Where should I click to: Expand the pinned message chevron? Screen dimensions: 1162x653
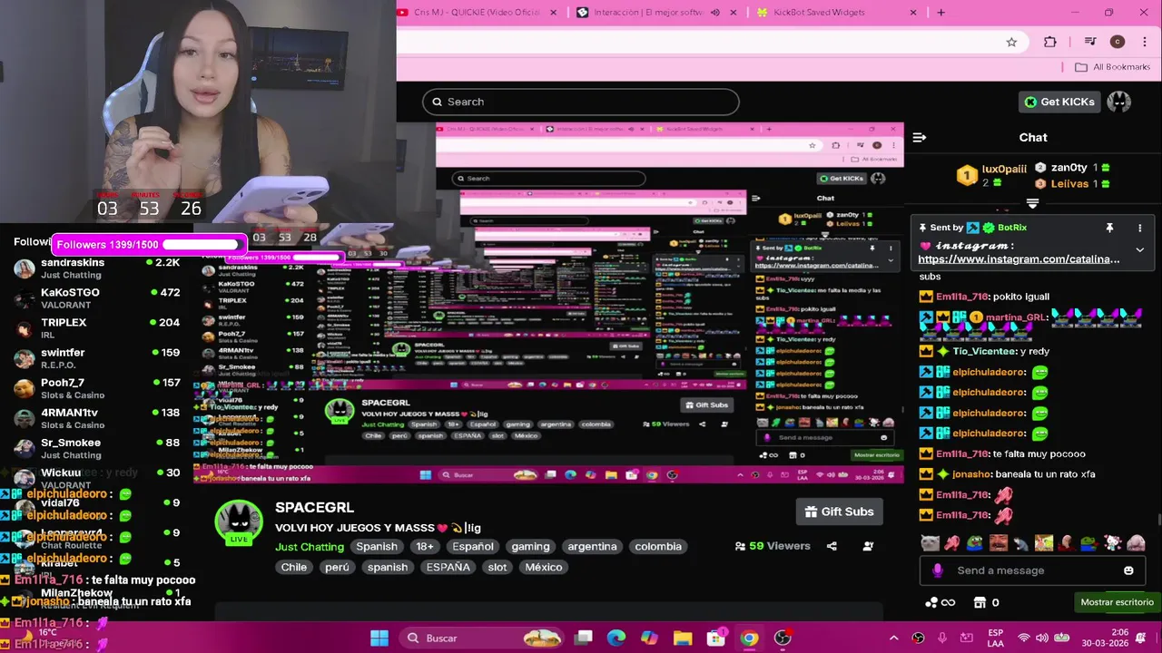click(1139, 250)
